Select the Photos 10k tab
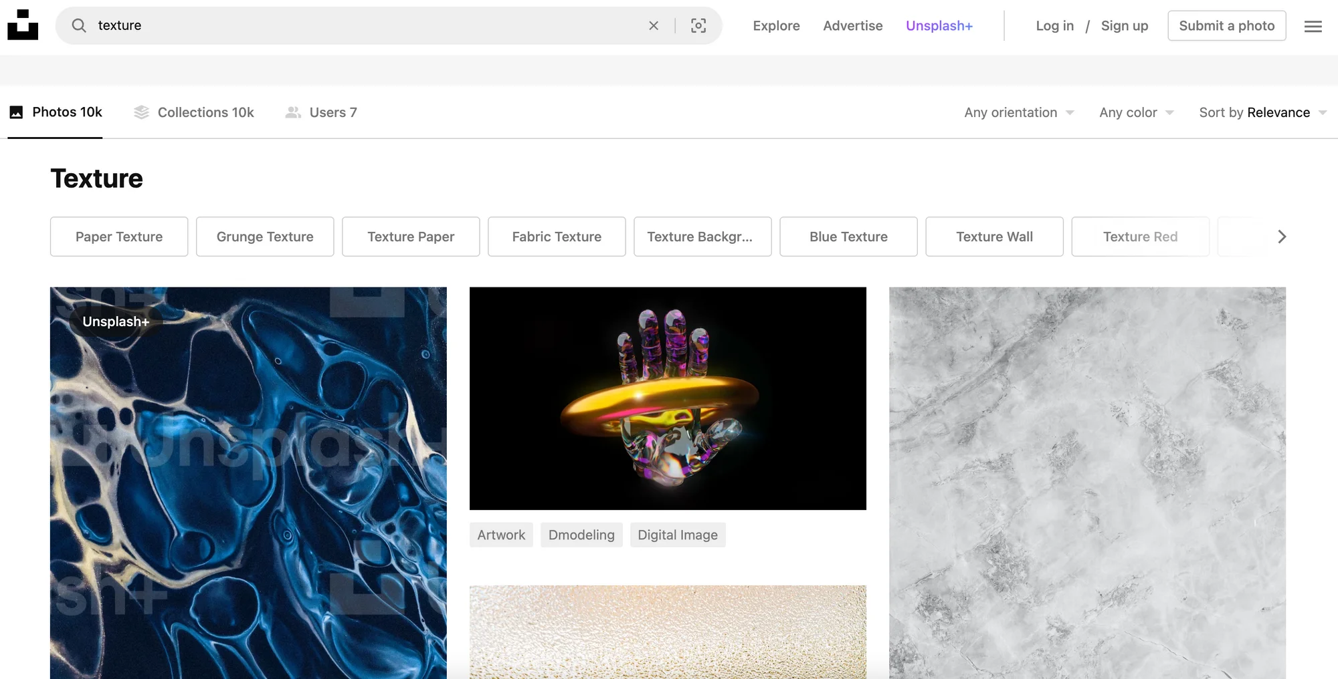1338x679 pixels. [x=56, y=112]
